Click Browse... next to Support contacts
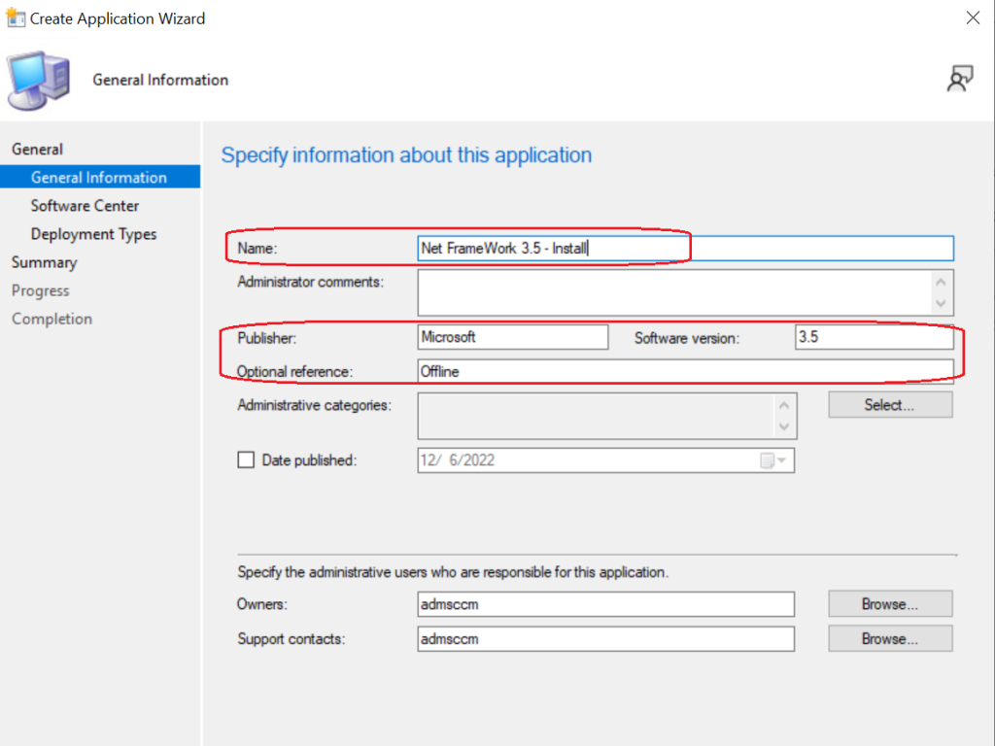This screenshot has height=746, width=995. click(x=890, y=639)
